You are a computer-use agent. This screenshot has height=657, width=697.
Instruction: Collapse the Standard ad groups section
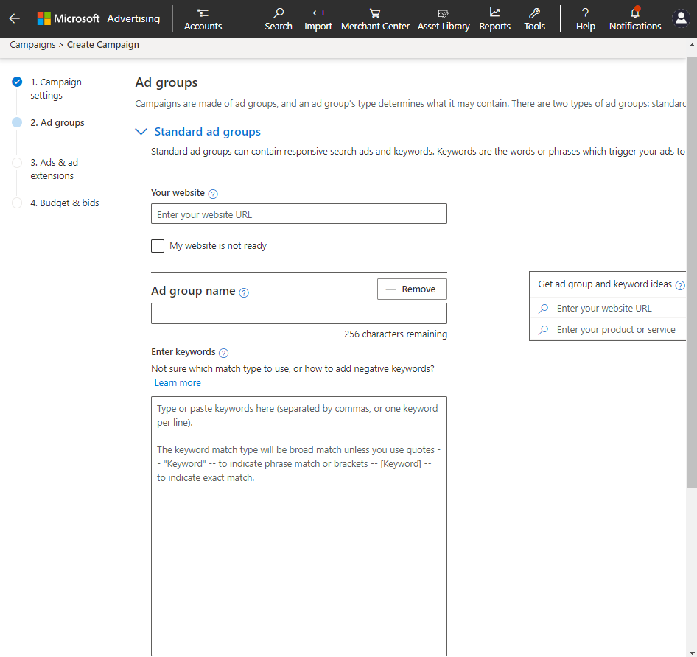pyautogui.click(x=141, y=132)
